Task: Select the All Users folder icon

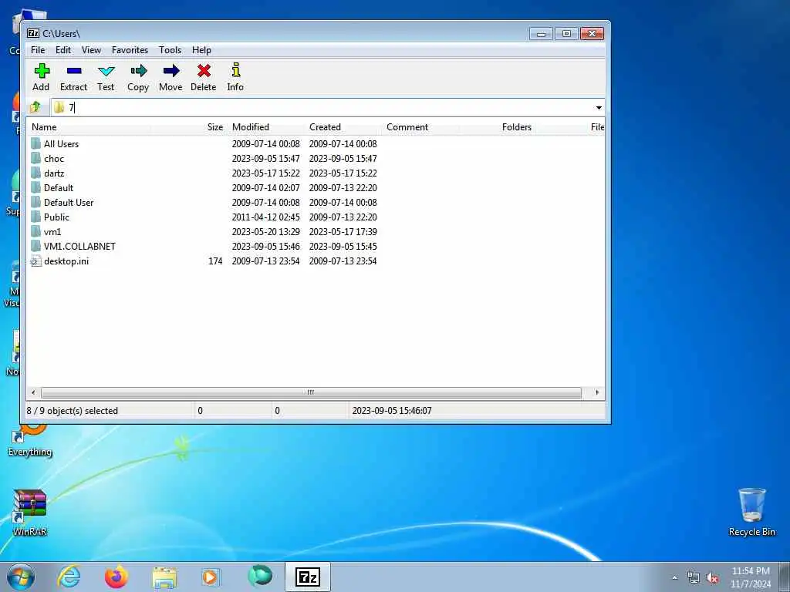Action: [x=35, y=143]
